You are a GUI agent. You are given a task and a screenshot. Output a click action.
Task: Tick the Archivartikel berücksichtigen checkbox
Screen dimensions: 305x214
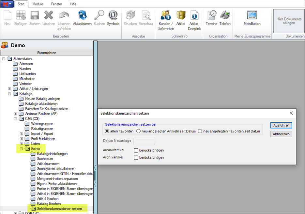click(136, 158)
